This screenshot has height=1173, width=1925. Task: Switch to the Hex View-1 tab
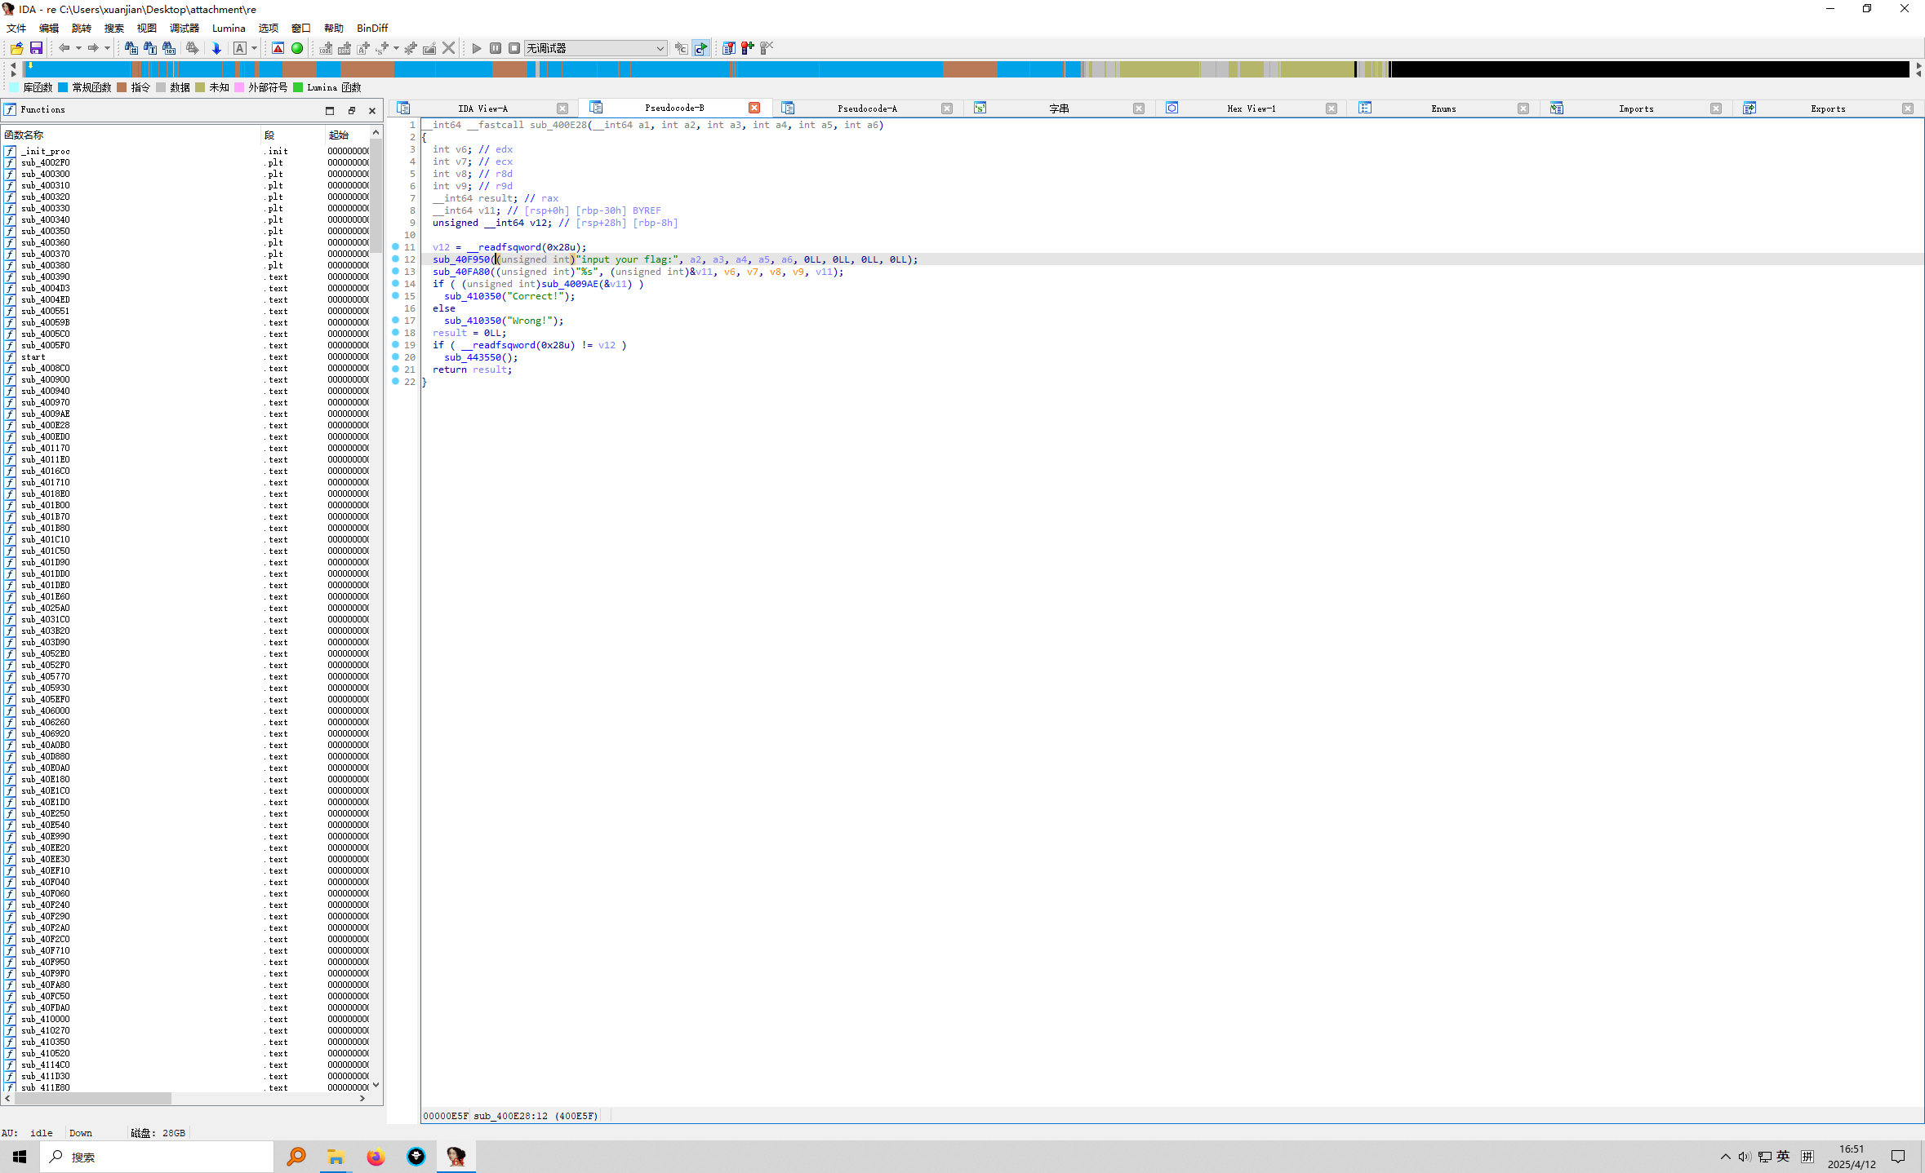(1251, 108)
